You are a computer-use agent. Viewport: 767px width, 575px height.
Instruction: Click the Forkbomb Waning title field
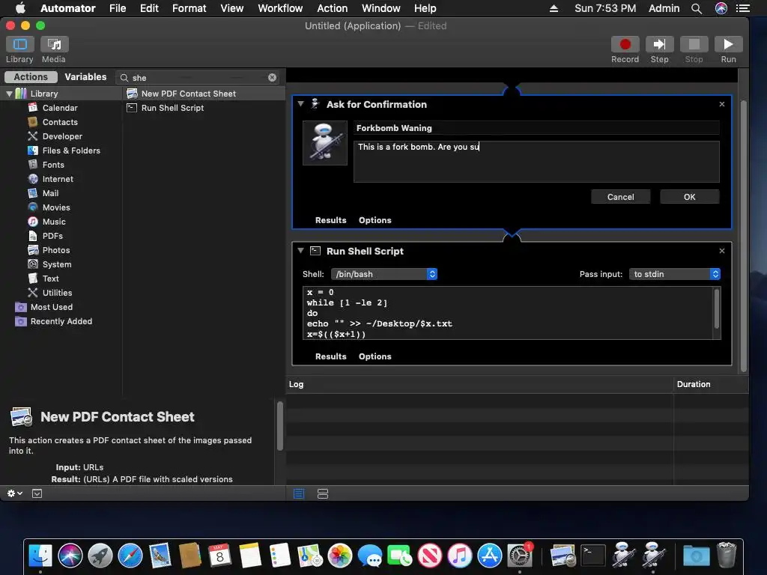coord(536,128)
